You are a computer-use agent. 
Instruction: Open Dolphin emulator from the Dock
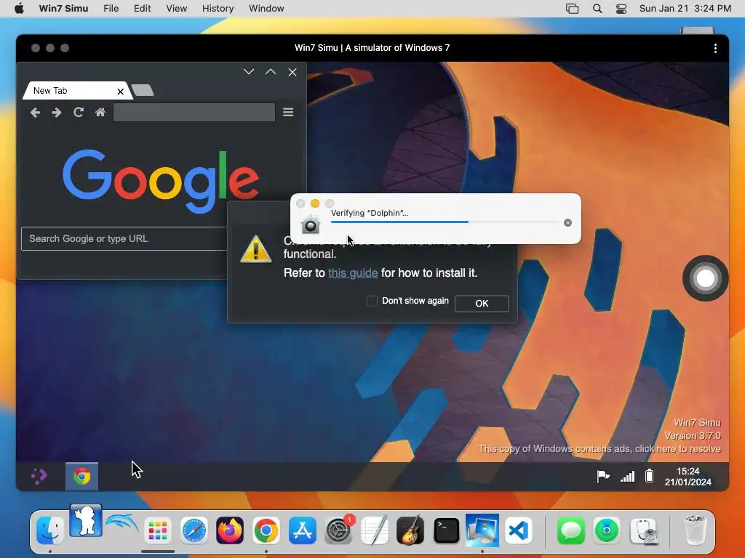click(x=121, y=525)
